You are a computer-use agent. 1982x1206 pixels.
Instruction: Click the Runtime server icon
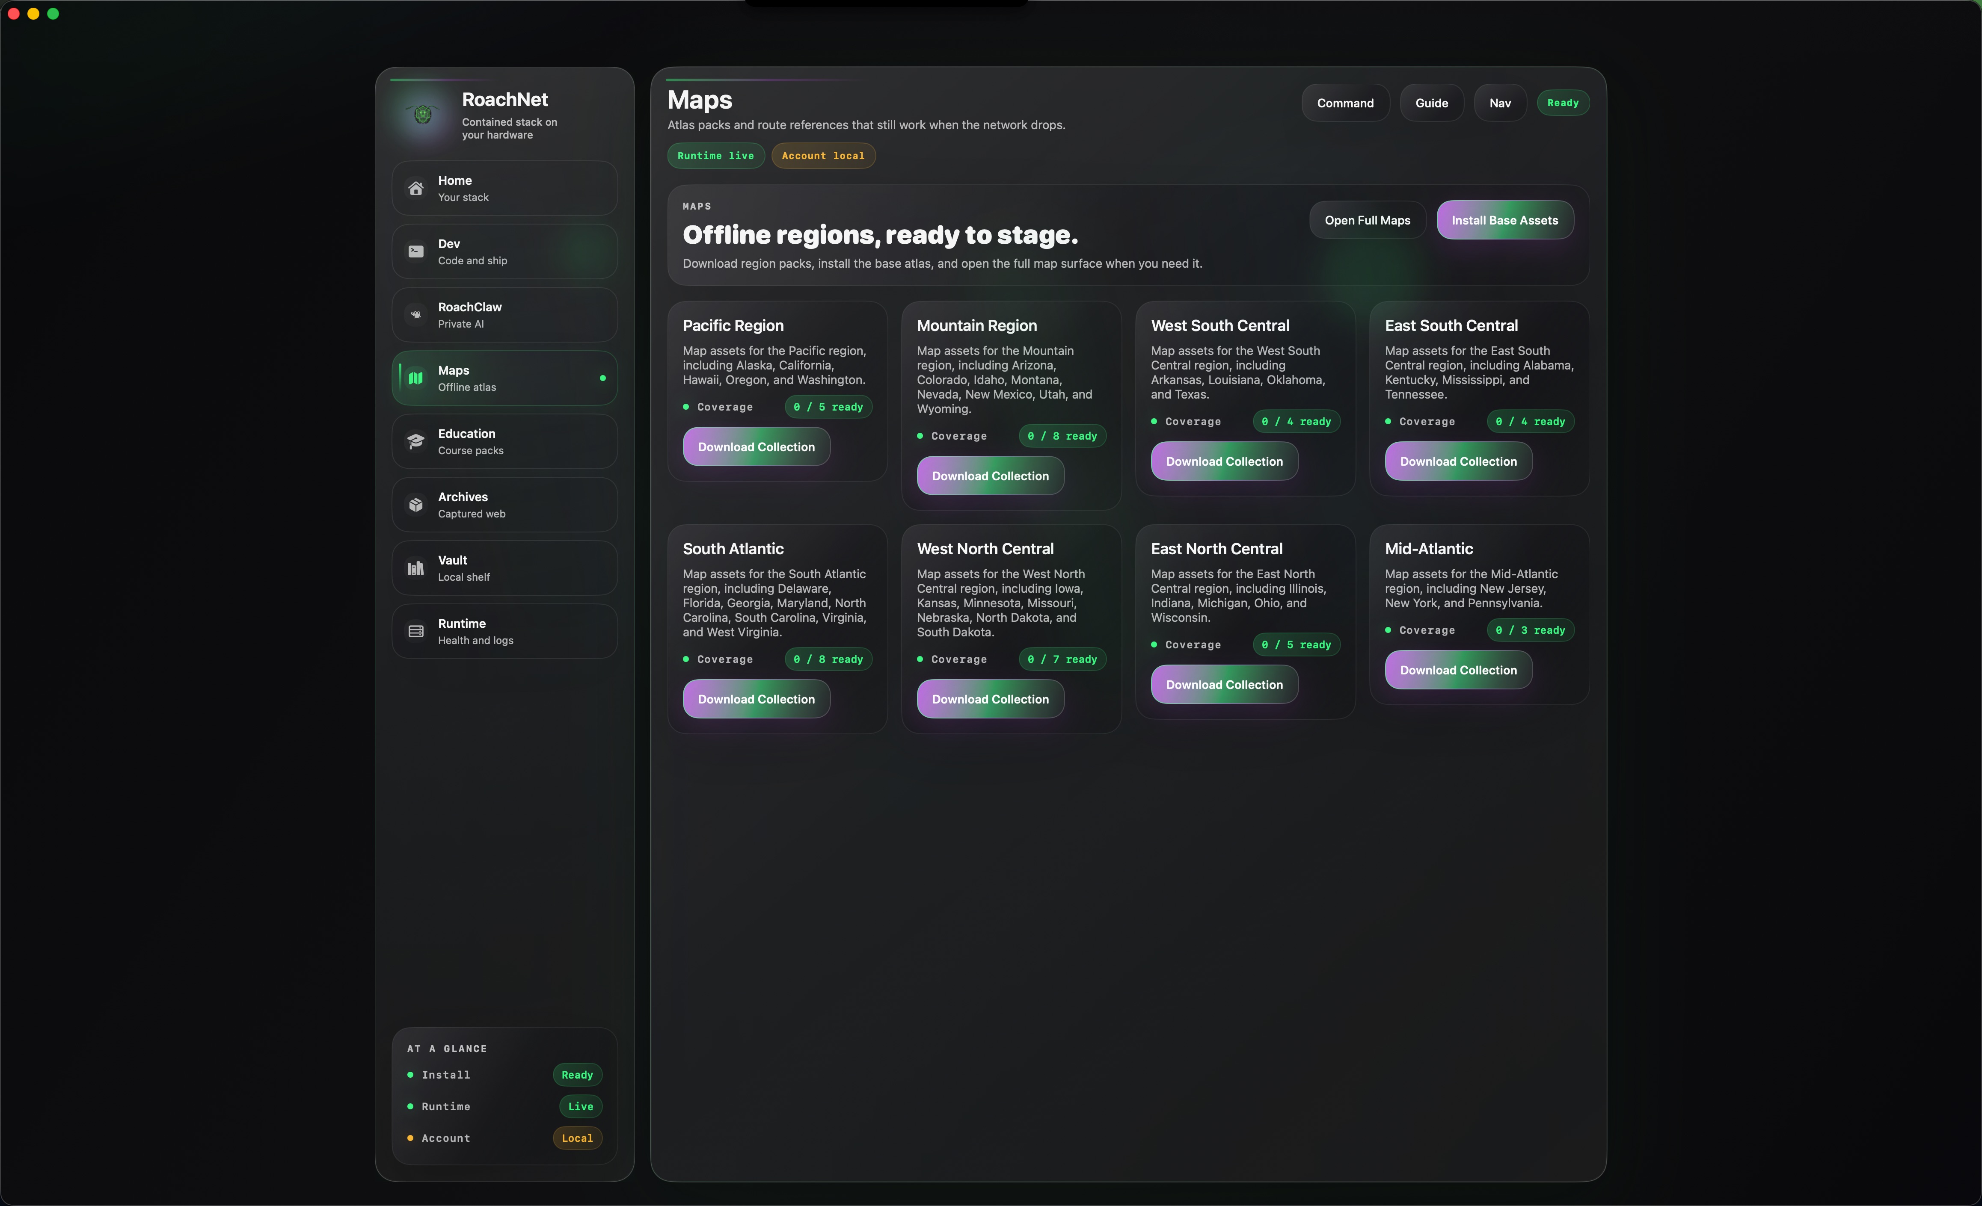[416, 632]
